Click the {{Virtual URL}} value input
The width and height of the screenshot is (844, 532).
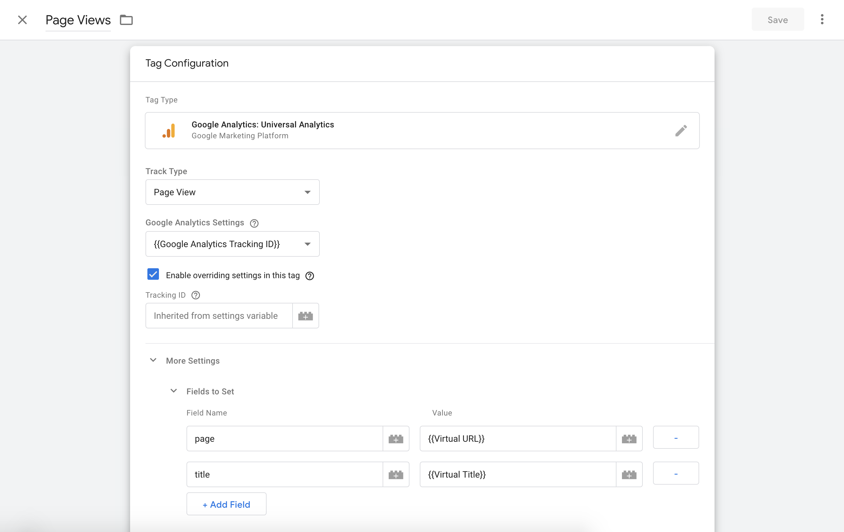point(518,439)
